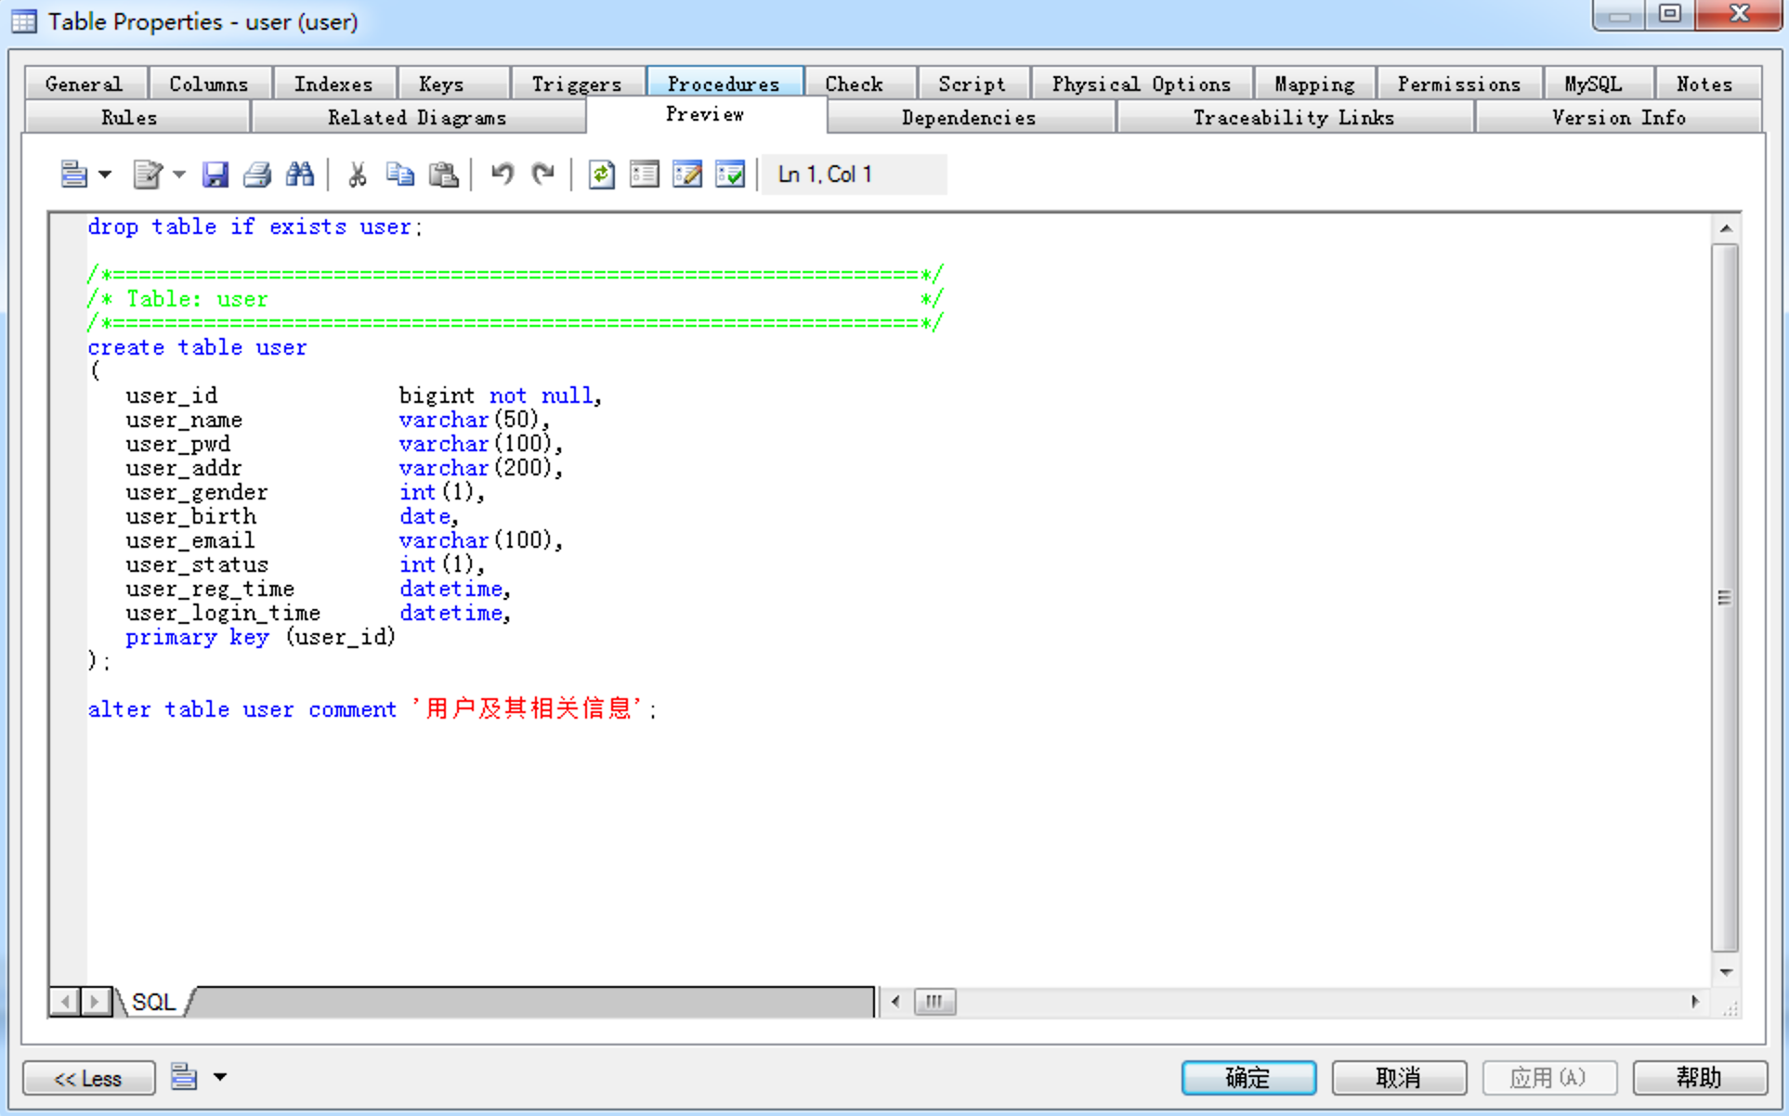Cut the selected text
Screen dimensions: 1789x1116
[356, 175]
